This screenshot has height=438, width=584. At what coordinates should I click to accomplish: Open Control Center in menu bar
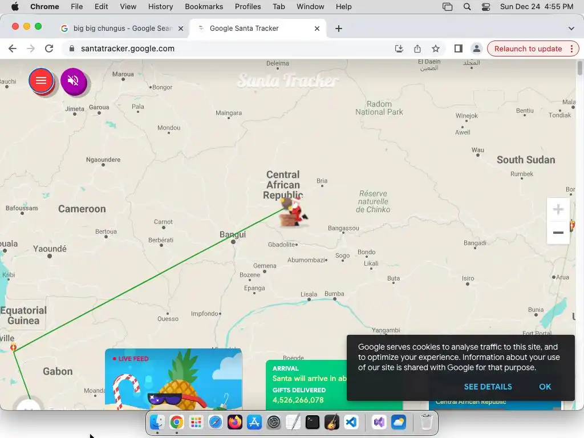coord(486,6)
